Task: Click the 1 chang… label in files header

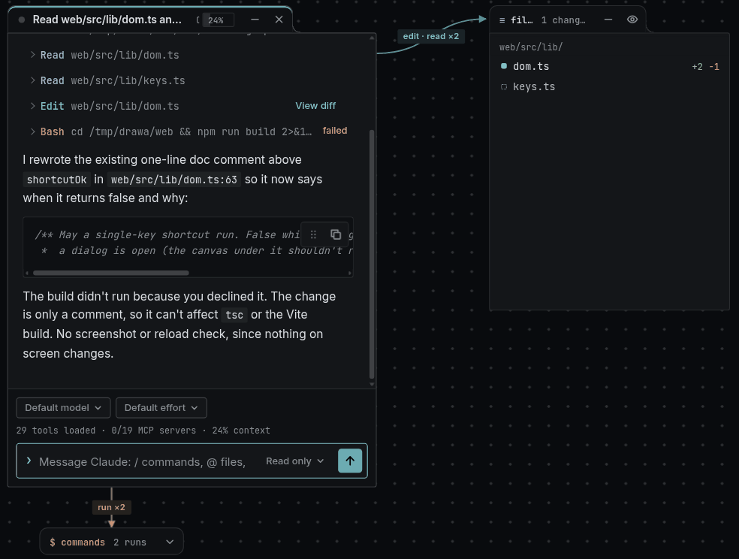Action: 563,20
